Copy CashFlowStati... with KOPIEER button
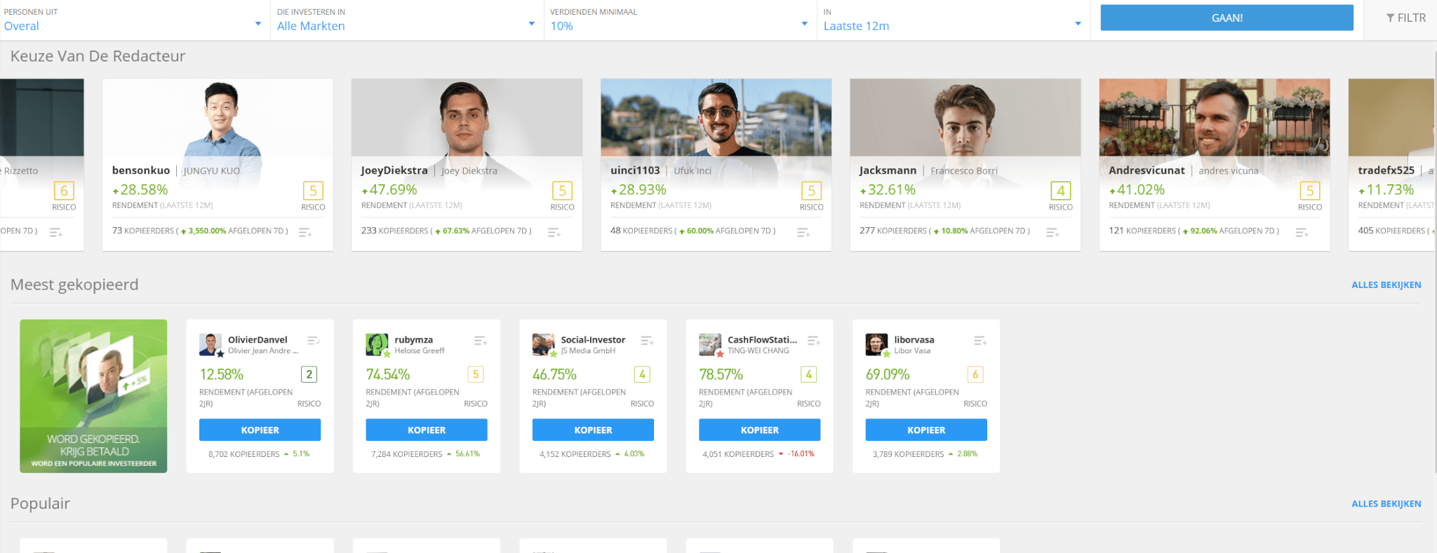This screenshot has height=553, width=1437. pyautogui.click(x=760, y=430)
